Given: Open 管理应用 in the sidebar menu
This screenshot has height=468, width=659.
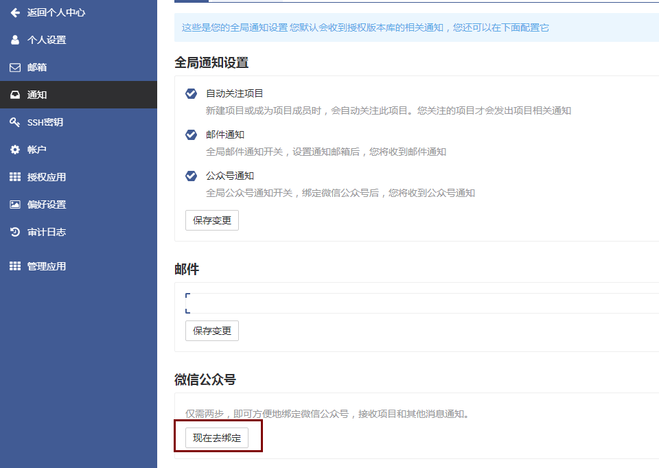Looking at the screenshot, I should 46,266.
